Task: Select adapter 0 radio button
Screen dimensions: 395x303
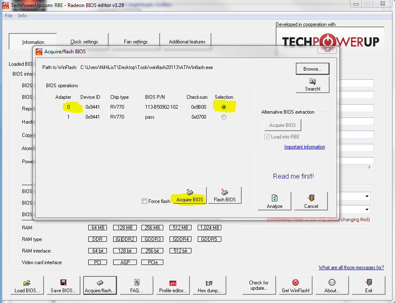Action: [x=224, y=107]
